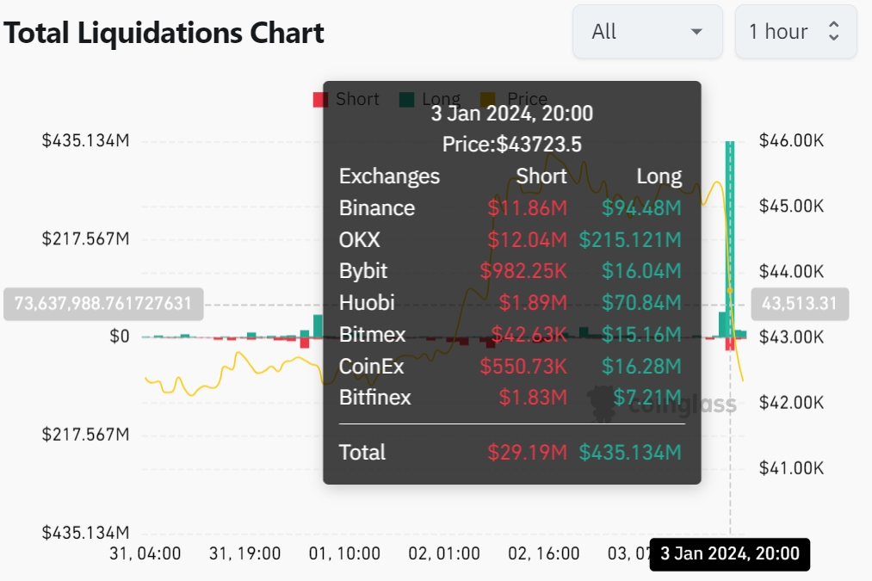Screen dimensions: 872x581
Task: Toggle the Short series in legend
Action: click(x=347, y=99)
